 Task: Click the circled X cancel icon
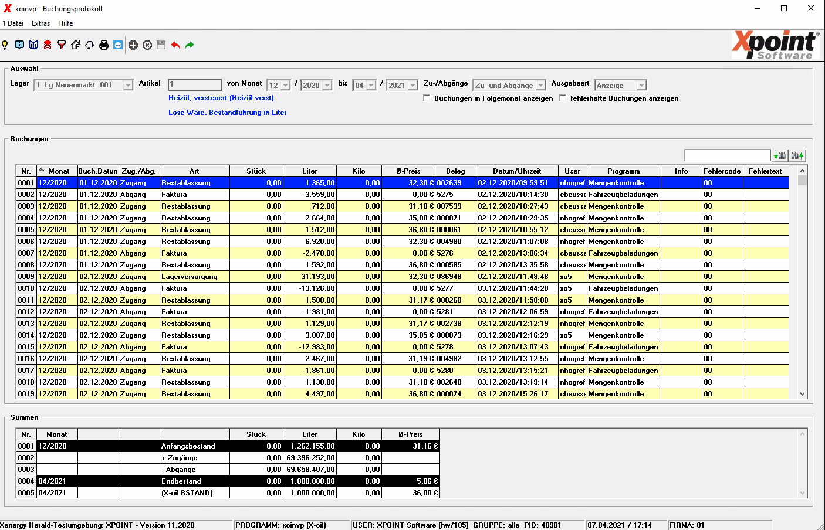[x=147, y=45]
